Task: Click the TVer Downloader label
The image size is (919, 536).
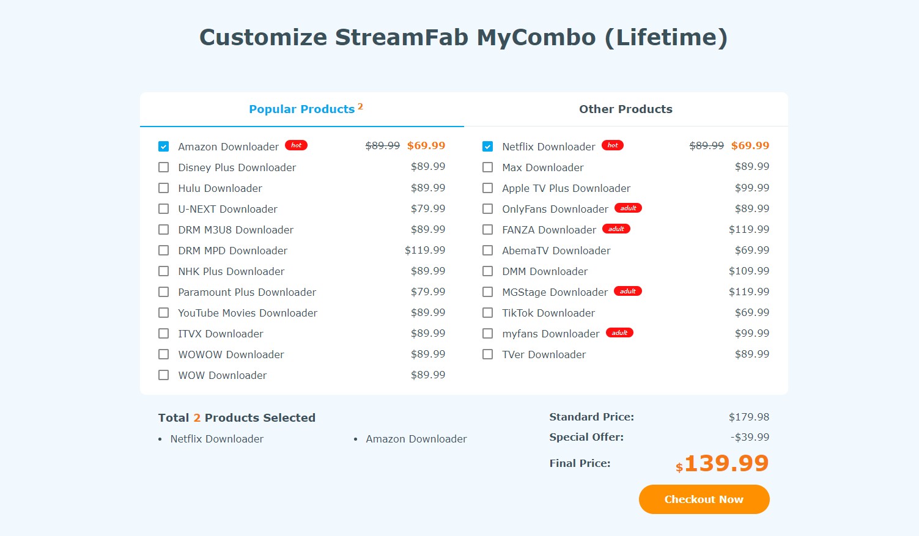Action: click(x=544, y=354)
